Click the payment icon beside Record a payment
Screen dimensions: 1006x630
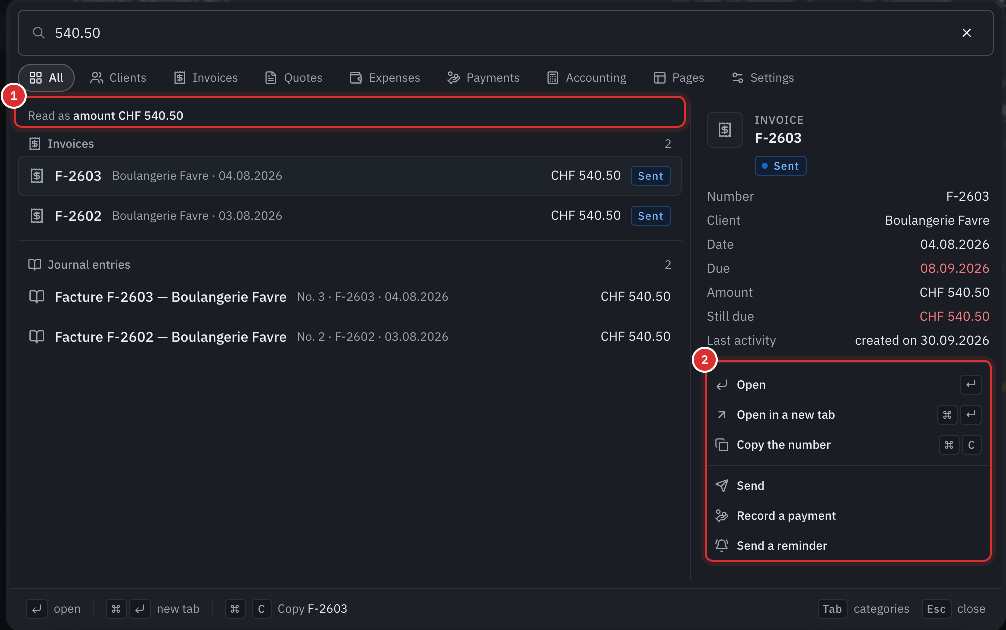click(x=722, y=516)
